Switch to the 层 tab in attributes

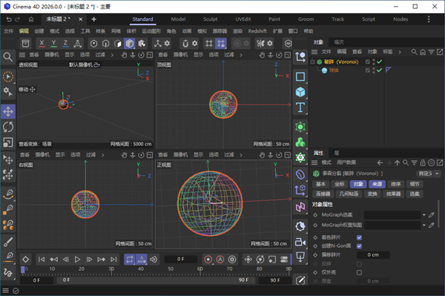click(336, 153)
